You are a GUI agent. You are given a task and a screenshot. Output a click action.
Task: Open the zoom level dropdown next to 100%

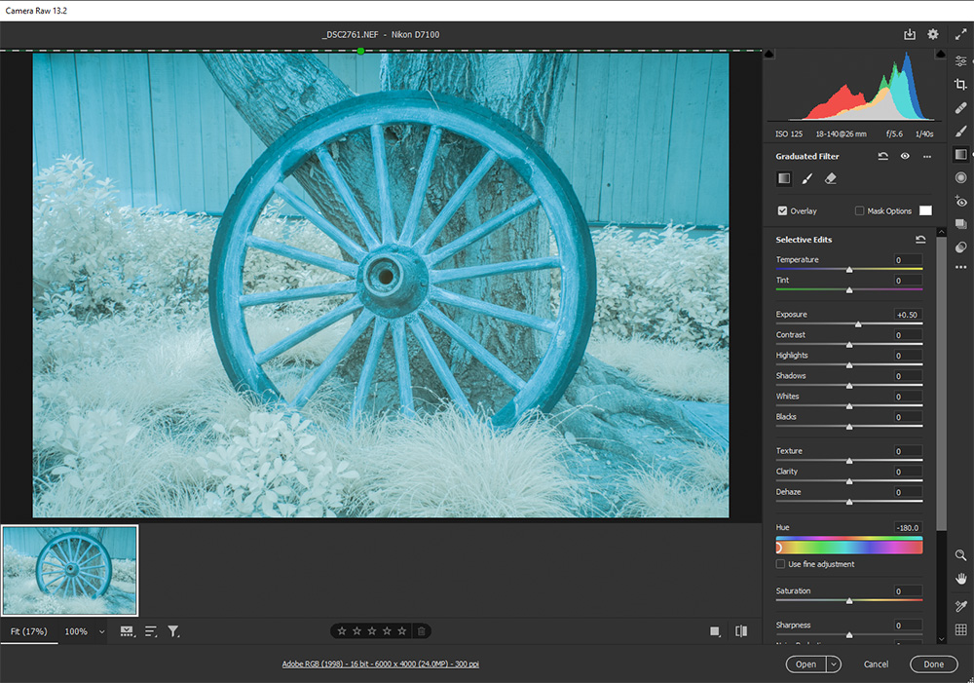pyautogui.click(x=101, y=631)
